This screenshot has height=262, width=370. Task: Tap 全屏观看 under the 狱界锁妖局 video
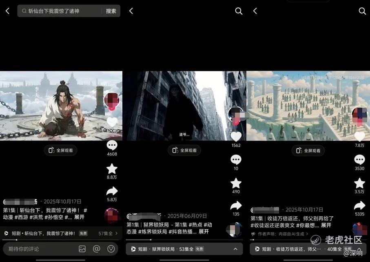(184, 150)
